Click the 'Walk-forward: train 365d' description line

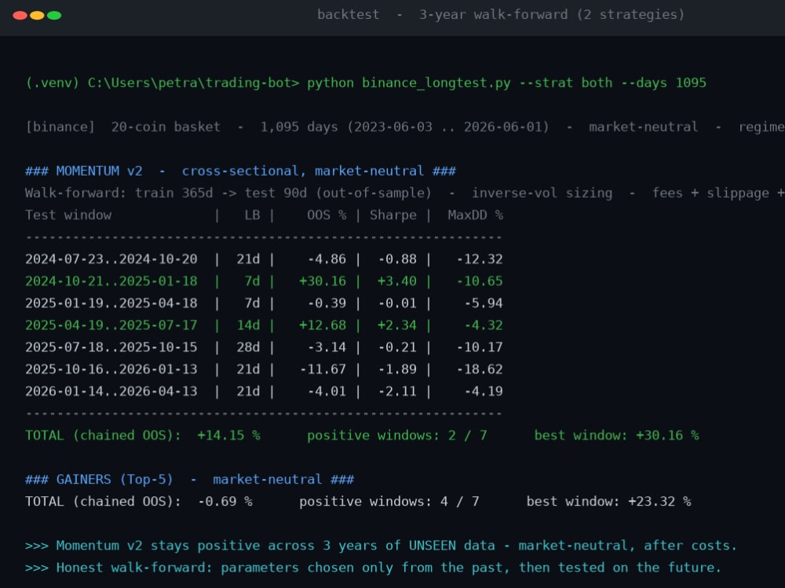[405, 193]
